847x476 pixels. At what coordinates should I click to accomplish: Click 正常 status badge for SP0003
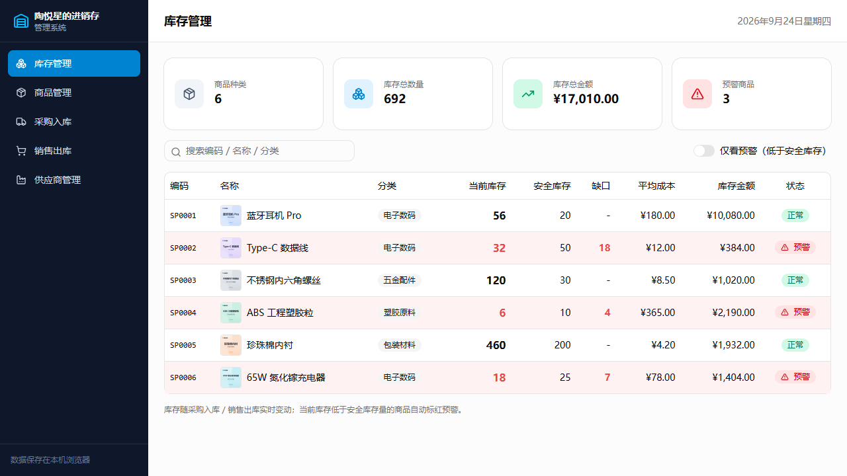click(x=795, y=280)
